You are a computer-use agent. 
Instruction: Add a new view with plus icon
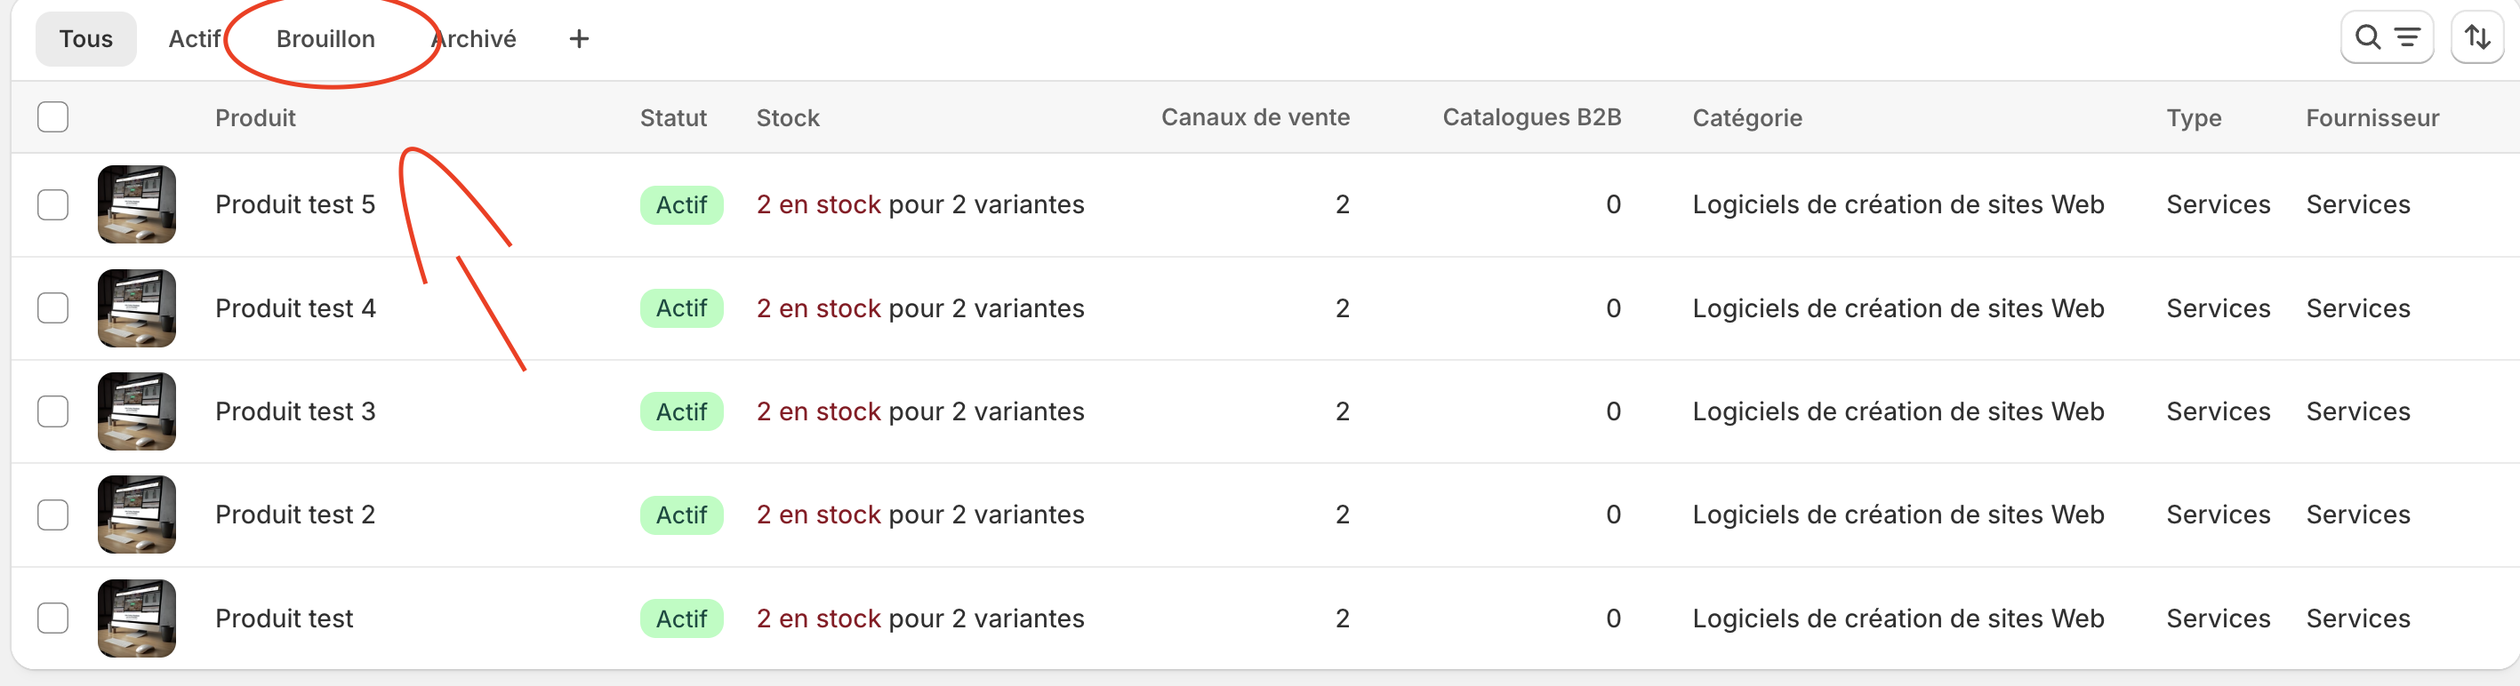579,39
